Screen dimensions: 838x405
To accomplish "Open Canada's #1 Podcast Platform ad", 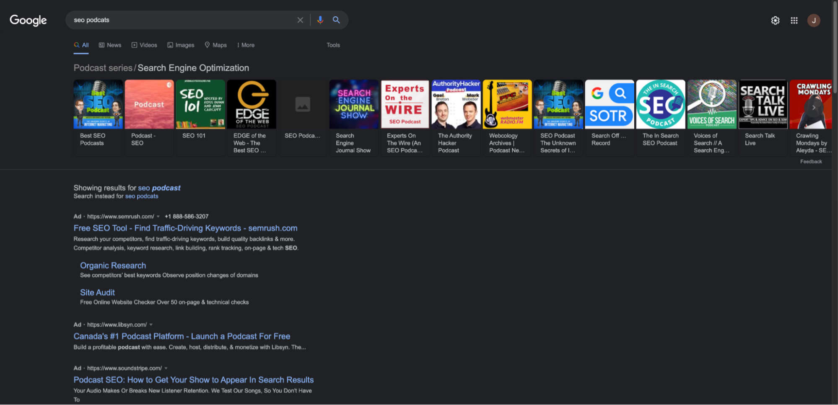I will tap(182, 336).
